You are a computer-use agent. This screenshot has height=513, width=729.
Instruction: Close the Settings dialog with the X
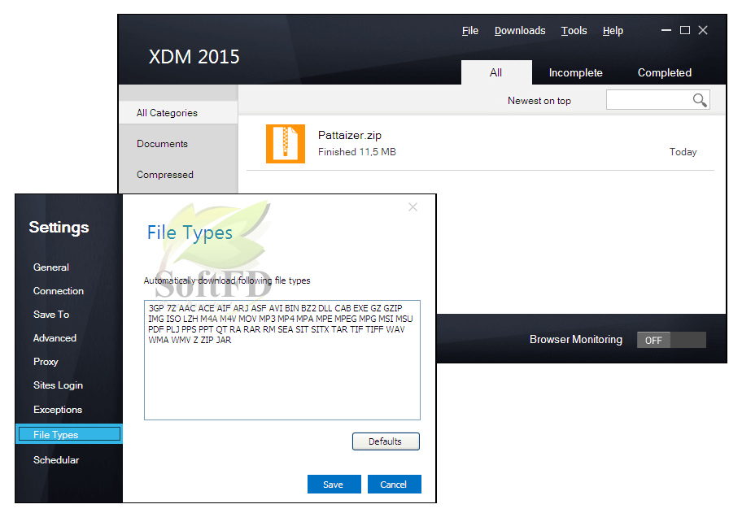click(413, 207)
